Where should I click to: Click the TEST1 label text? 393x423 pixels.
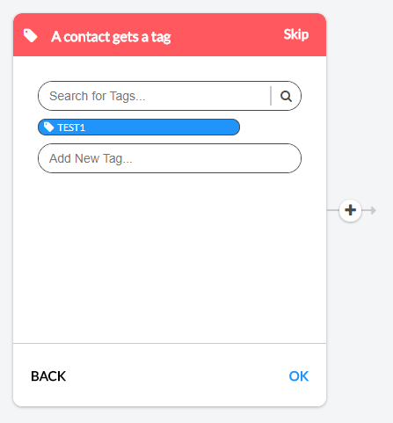coord(71,128)
